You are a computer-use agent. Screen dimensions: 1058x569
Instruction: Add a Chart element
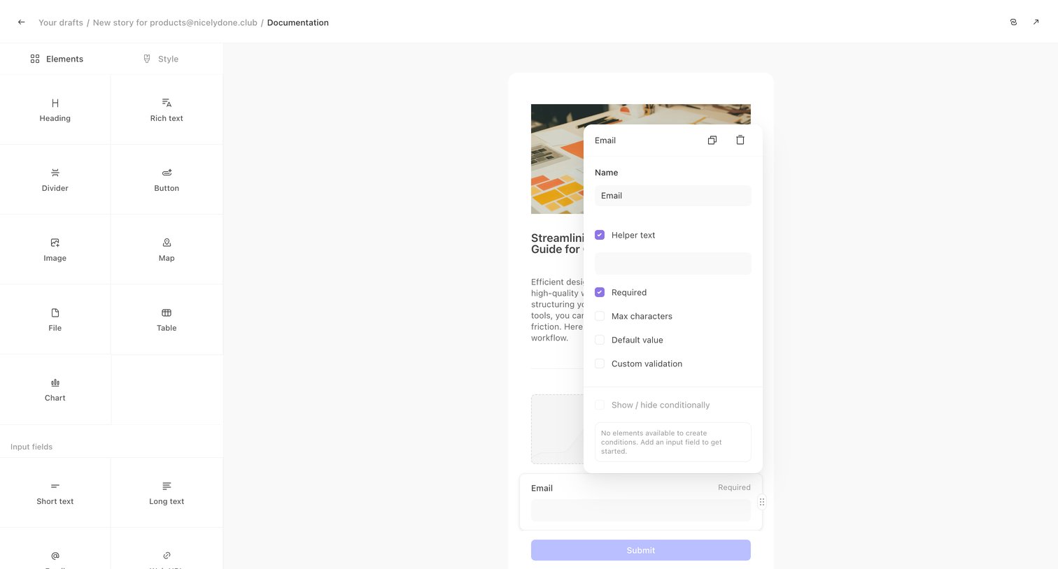[55, 389]
